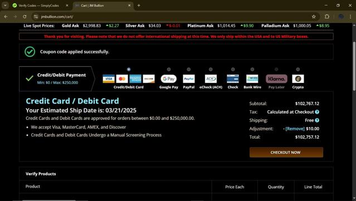Select the Pay Later radio button
Image resolution: width=356 pixels, height=201 pixels.
276,69
